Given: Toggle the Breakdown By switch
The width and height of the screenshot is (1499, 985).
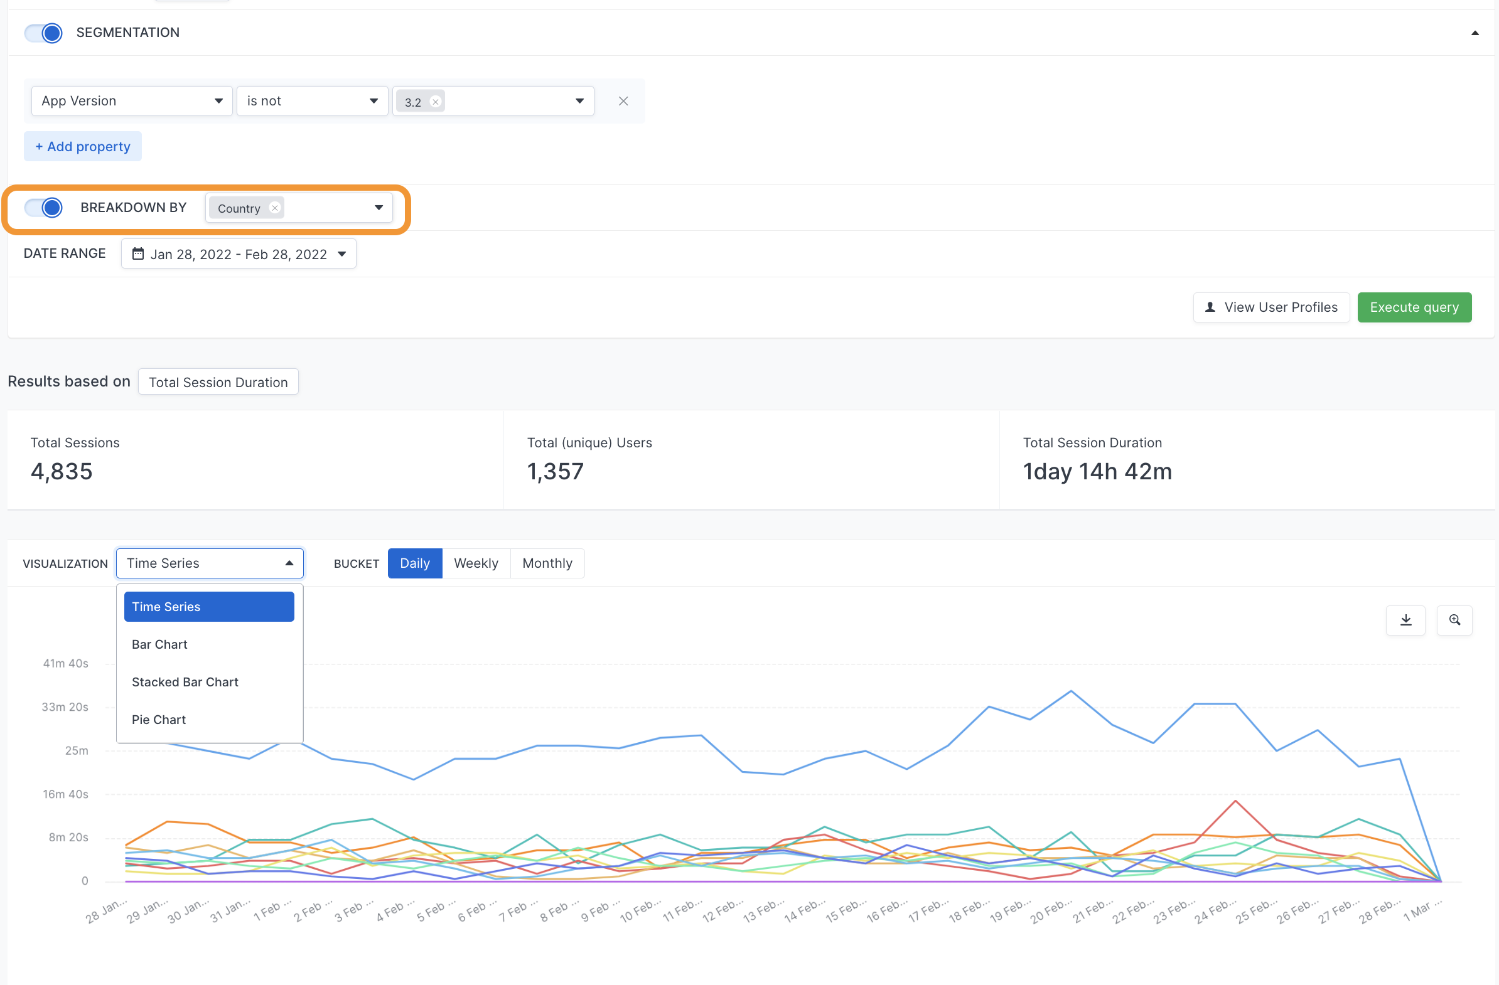Looking at the screenshot, I should pyautogui.click(x=43, y=207).
